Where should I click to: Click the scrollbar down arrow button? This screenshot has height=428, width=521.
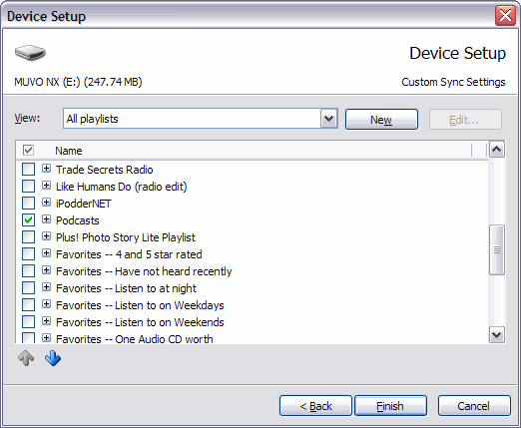pyautogui.click(x=497, y=334)
